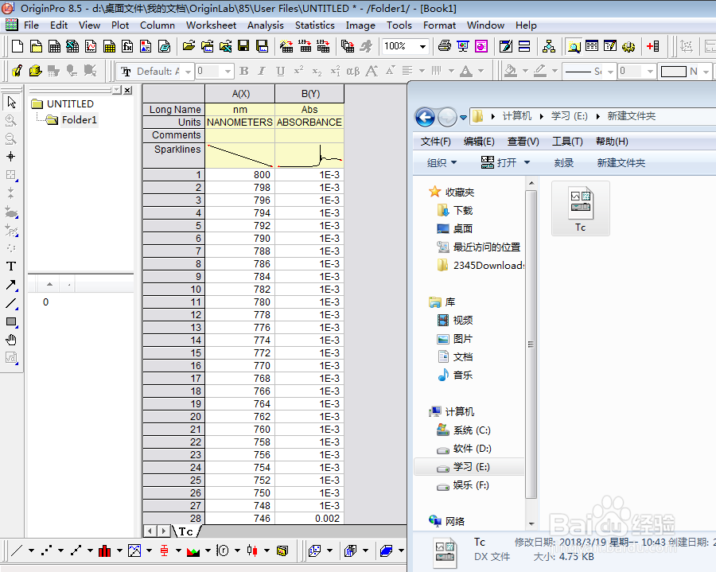Click the Scatter plot icon at bottom

[x=47, y=551]
